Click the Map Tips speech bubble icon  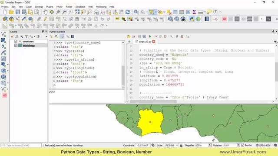[x=209, y=12]
